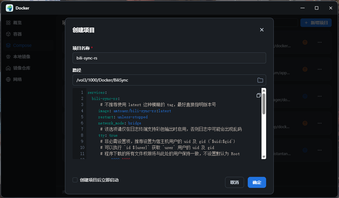Click the Compose layers icon in the sidebar
This screenshot has width=339, height=198.
8,45
